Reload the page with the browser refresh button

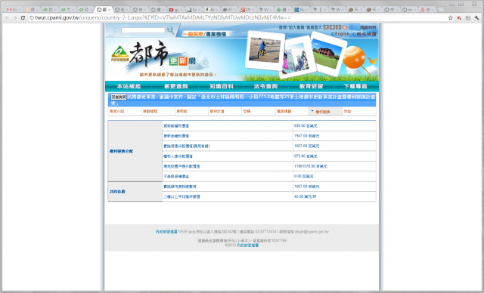[x=23, y=18]
